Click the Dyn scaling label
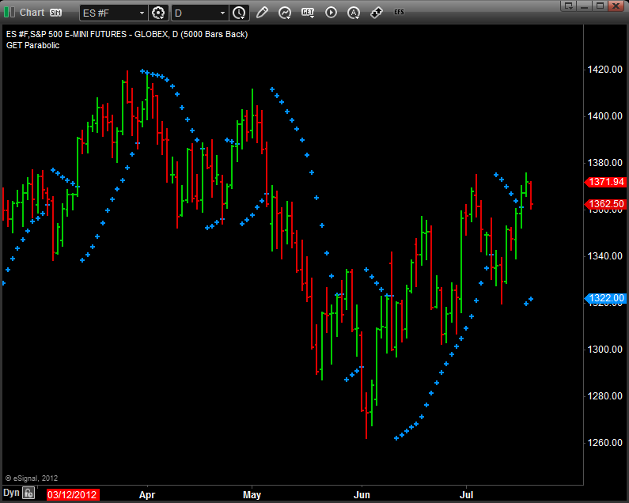629x503 pixels. click(11, 493)
